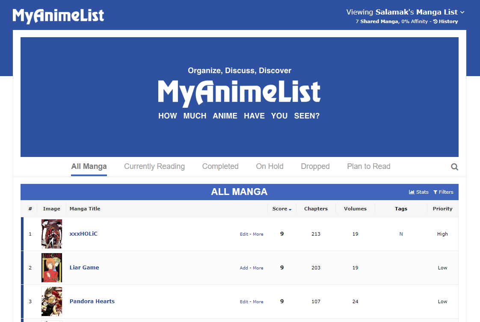Switch to the Plan to Read tab
This screenshot has height=322, width=480.
click(369, 166)
